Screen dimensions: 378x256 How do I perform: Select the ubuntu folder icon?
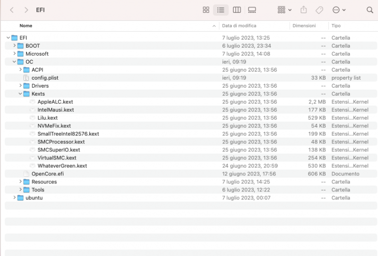(x=20, y=198)
